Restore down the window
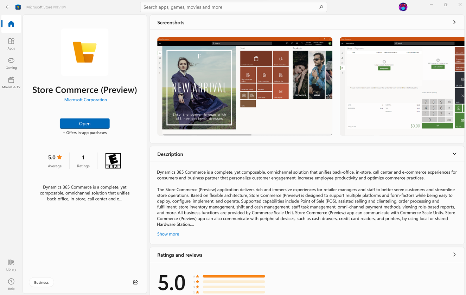The width and height of the screenshot is (466, 295). click(x=446, y=5)
